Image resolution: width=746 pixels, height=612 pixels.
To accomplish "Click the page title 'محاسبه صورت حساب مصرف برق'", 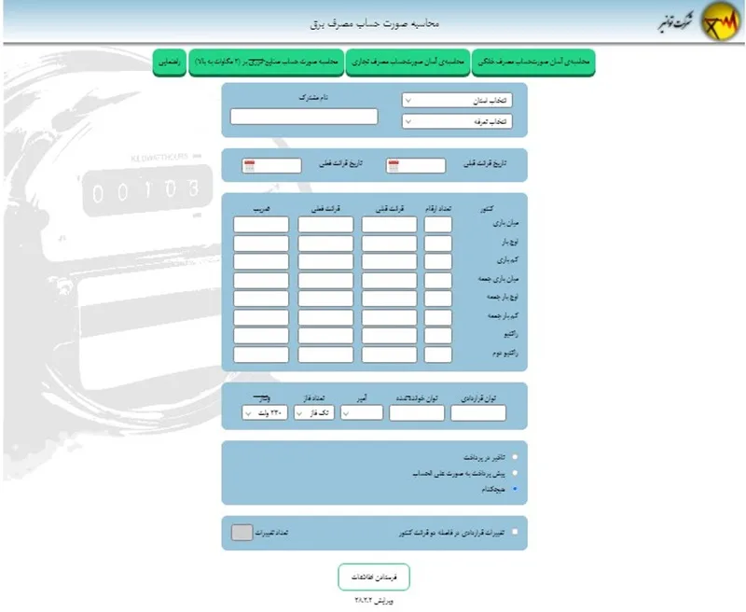I will 375,23.
